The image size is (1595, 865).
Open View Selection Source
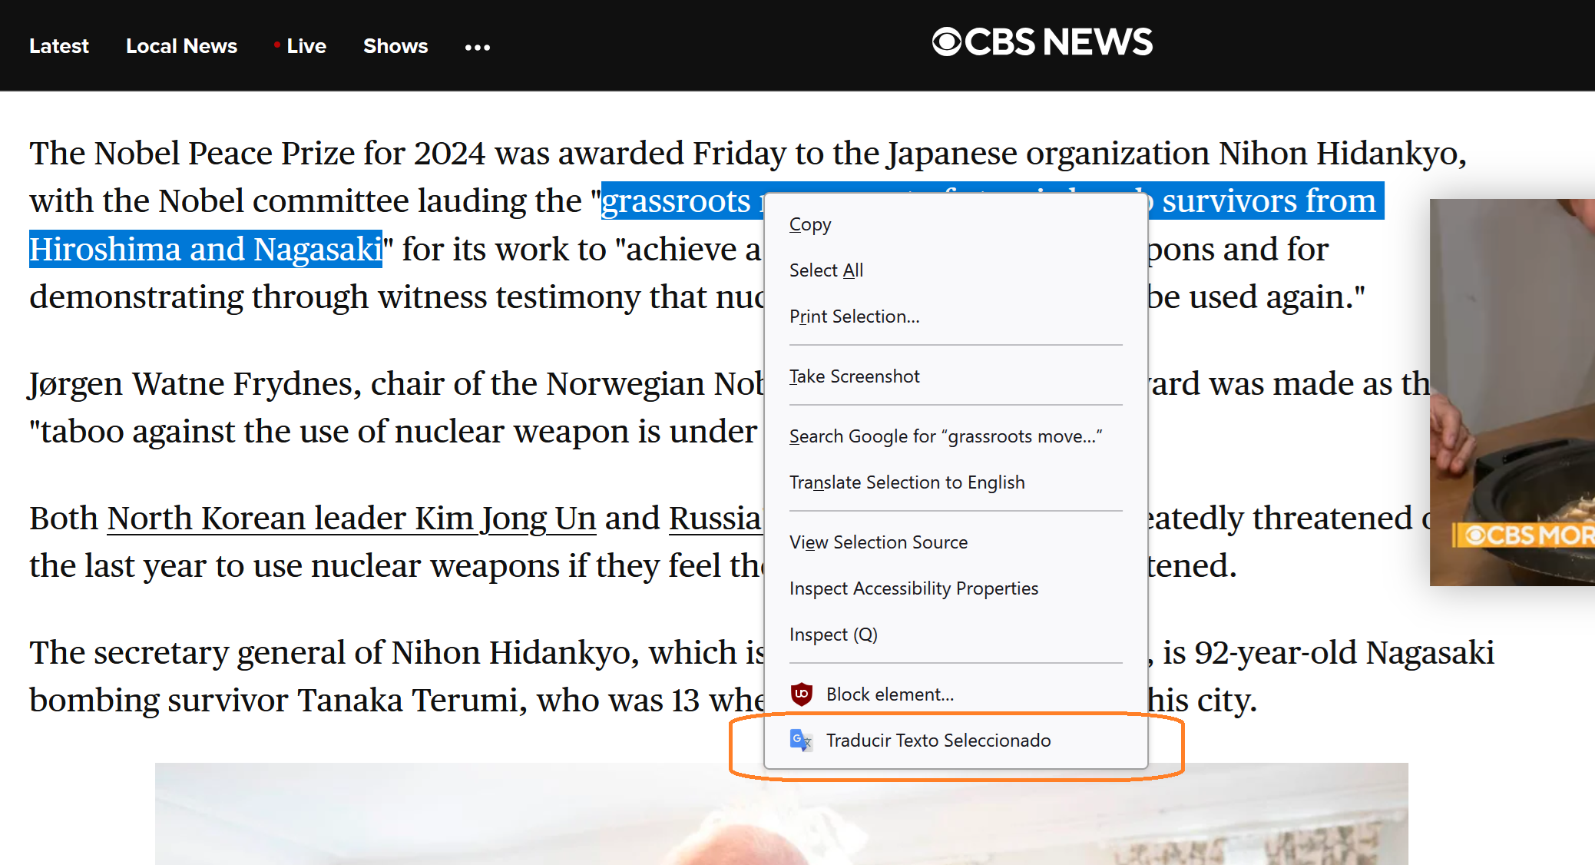(955, 542)
